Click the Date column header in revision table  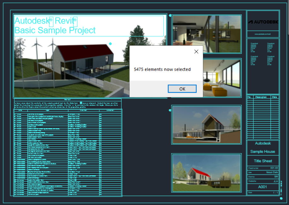point(274,97)
